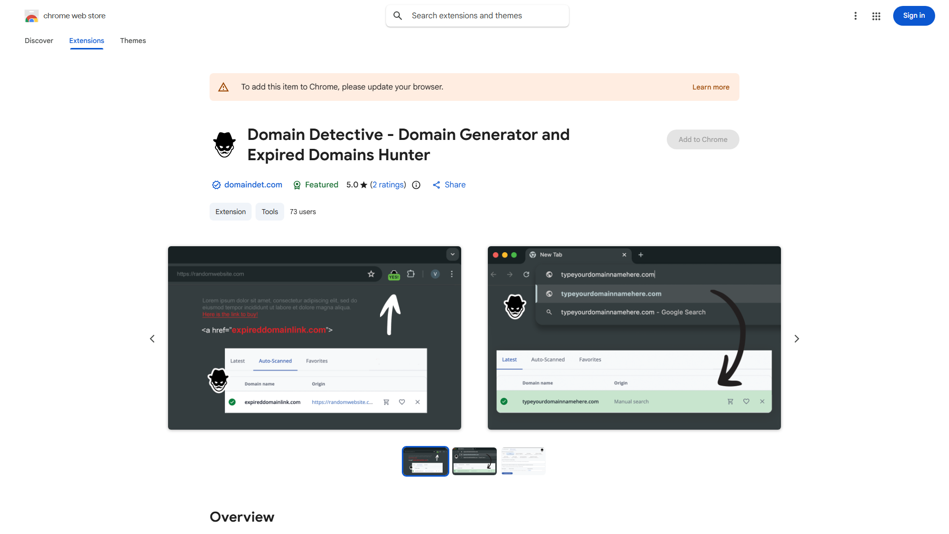949x534 pixels.
Task: Select the third screenshot thumbnail
Action: [x=523, y=461]
